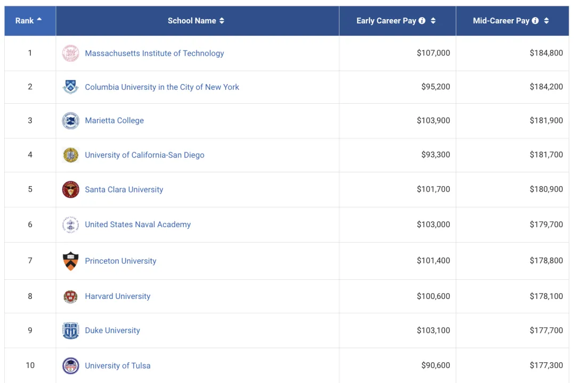Image resolution: width=575 pixels, height=383 pixels.
Task: Select Columbia mid-career pay $184,200
Action: (x=546, y=87)
